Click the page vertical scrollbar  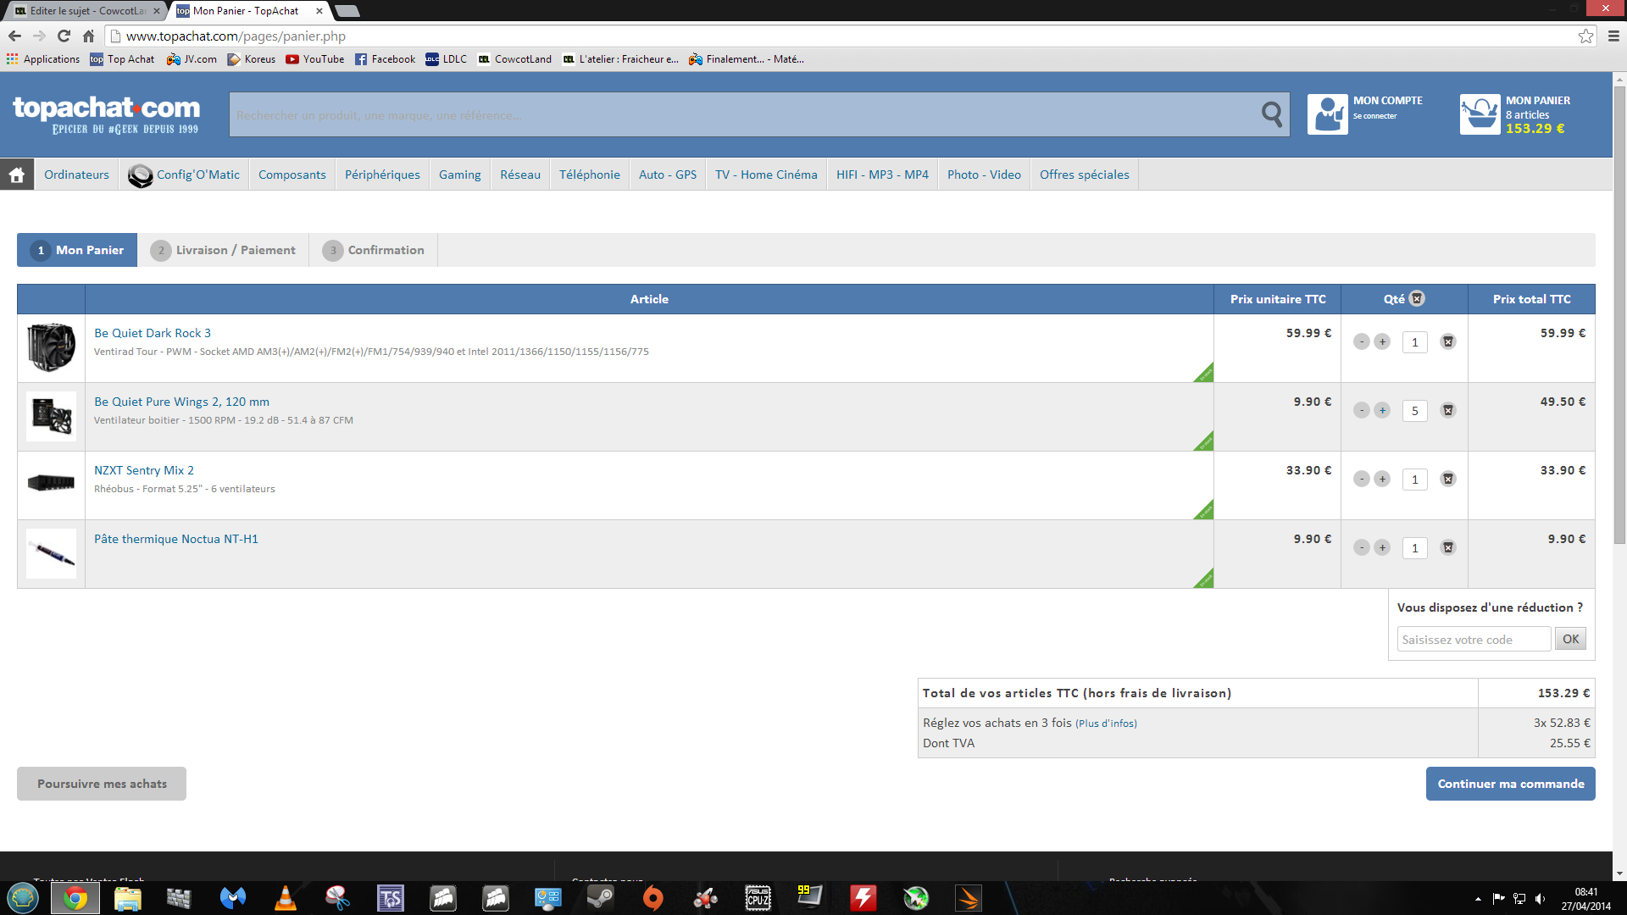pyautogui.click(x=1619, y=313)
